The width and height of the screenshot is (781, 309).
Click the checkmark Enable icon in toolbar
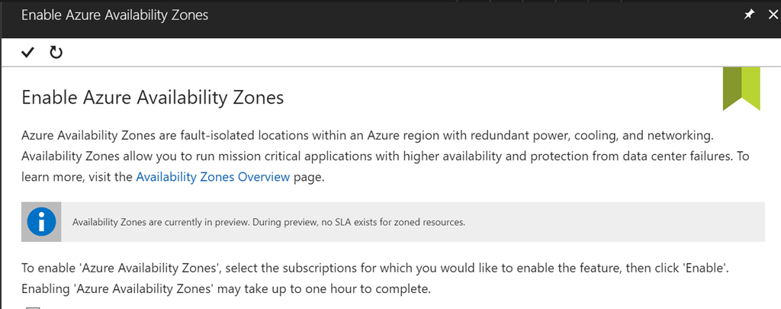[28, 52]
